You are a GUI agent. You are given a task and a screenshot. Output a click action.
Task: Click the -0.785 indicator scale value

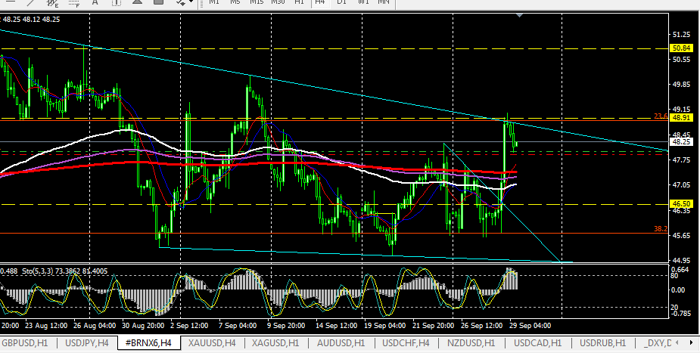[681, 312]
